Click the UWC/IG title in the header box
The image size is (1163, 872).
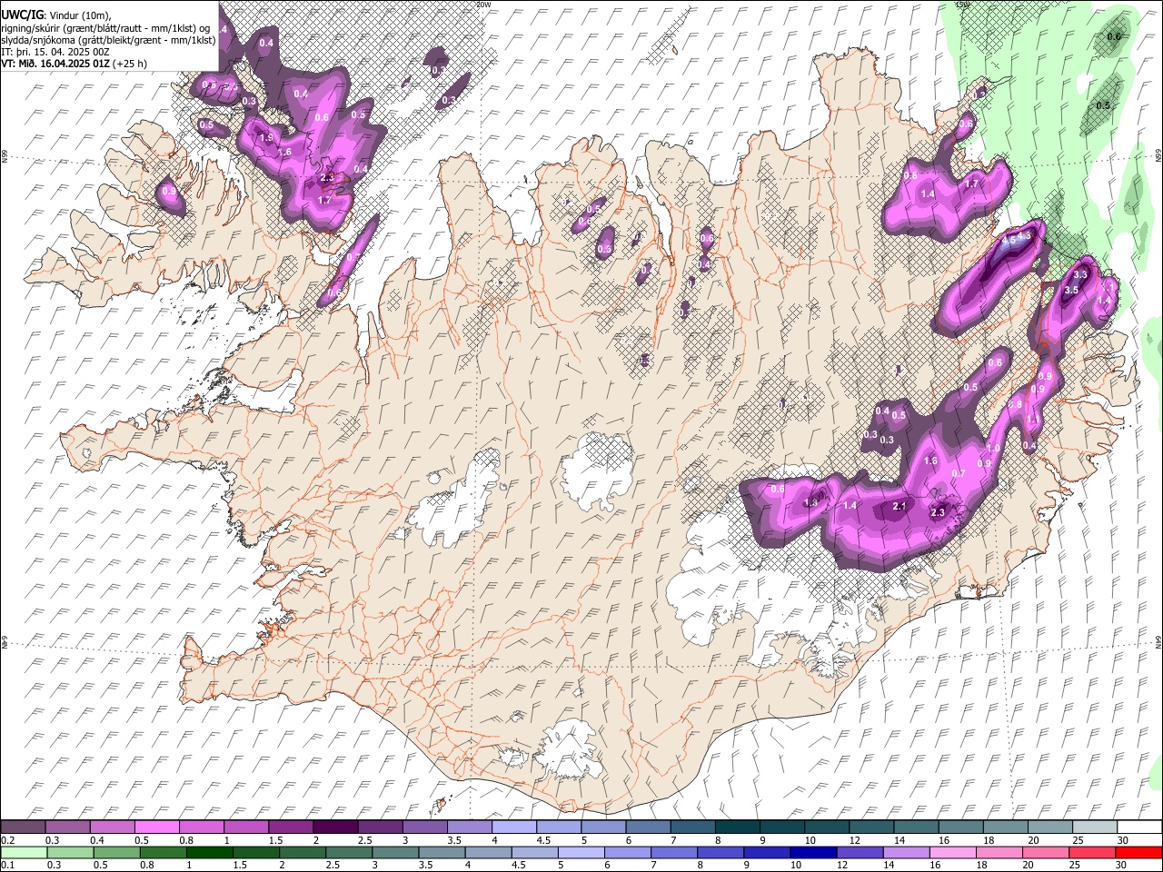click(x=22, y=15)
